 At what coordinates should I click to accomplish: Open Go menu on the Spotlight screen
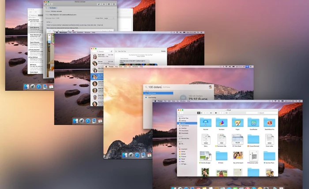130,67
